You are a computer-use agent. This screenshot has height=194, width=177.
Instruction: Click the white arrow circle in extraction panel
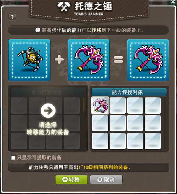pyautogui.click(x=48, y=111)
